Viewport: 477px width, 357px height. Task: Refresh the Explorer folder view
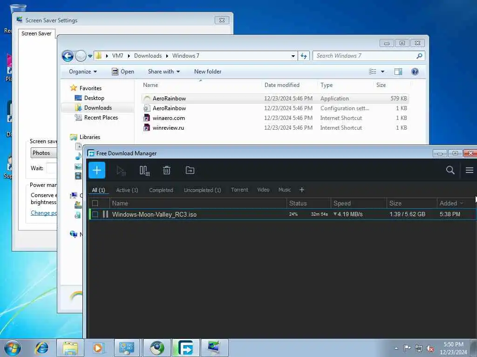(x=304, y=56)
